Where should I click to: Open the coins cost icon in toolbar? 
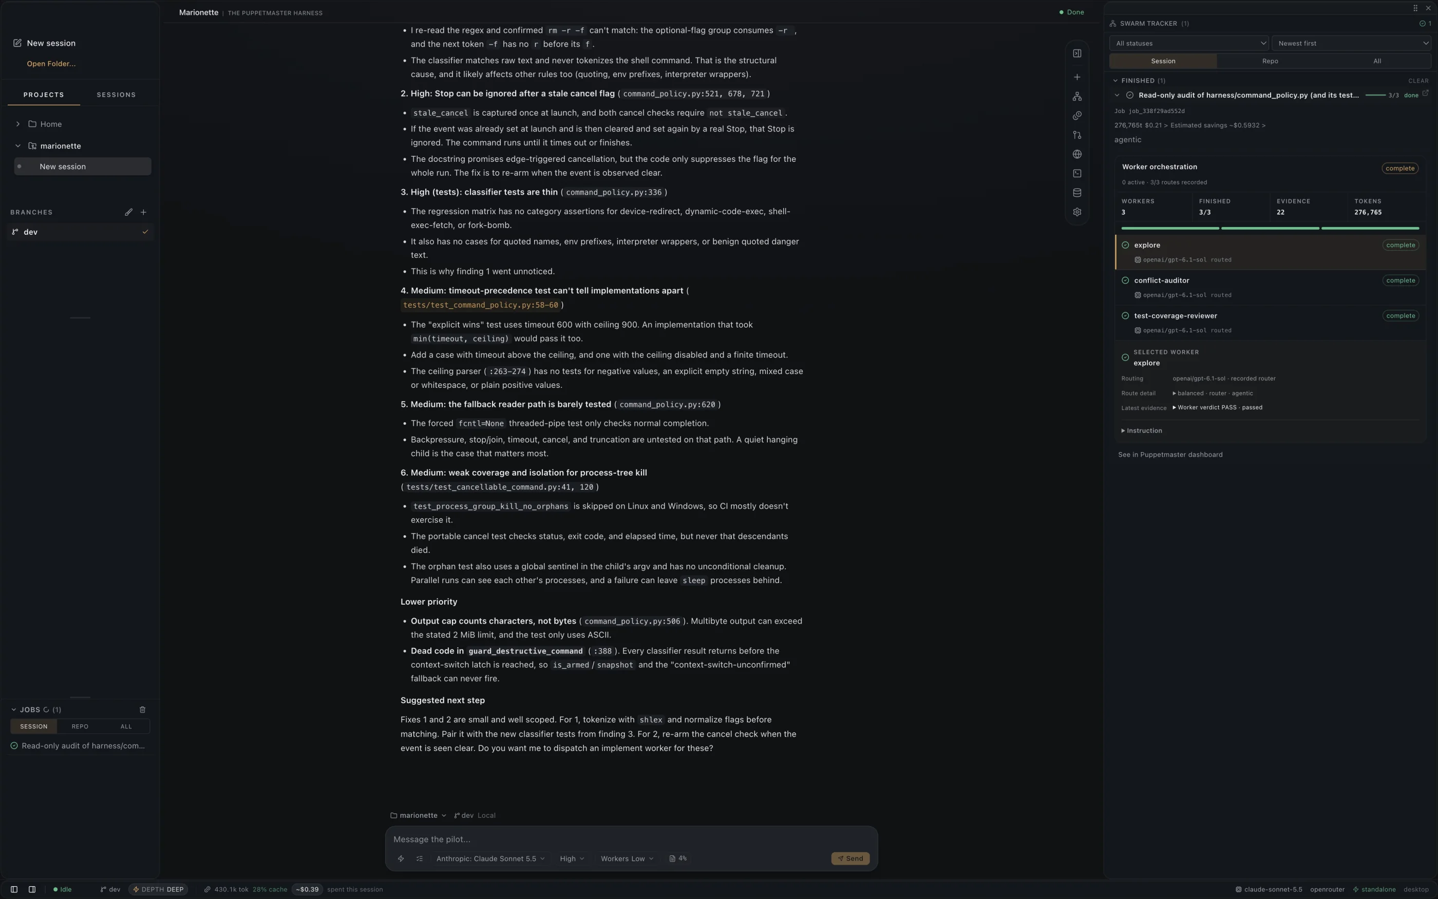(x=1077, y=116)
